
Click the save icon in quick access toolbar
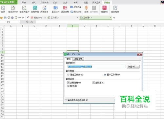click(5, 17)
